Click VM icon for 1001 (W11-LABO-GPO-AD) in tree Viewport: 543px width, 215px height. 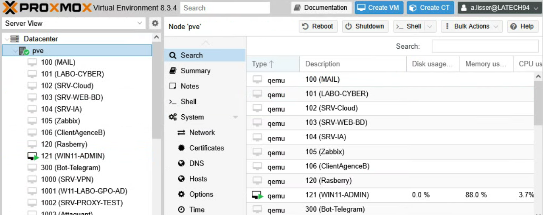click(32, 191)
